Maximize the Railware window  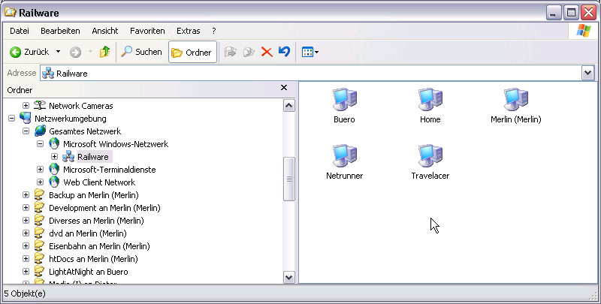coord(571,13)
